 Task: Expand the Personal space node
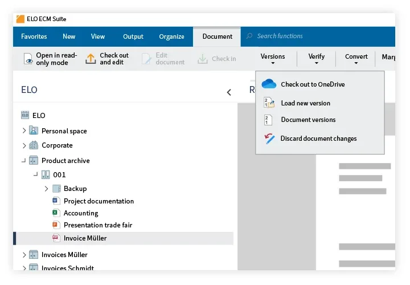click(x=24, y=131)
